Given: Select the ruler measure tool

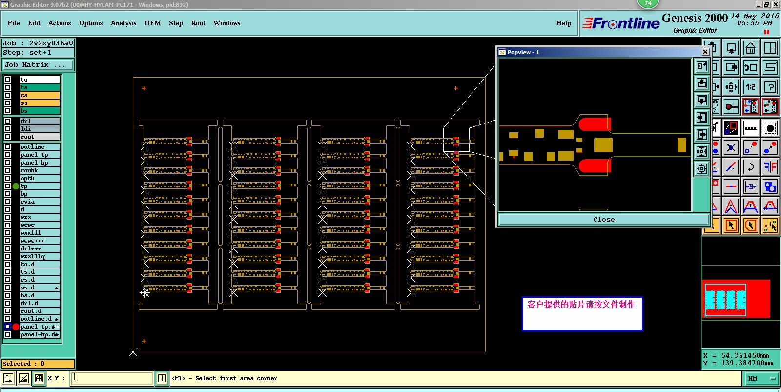Looking at the screenshot, I should coord(750,128).
